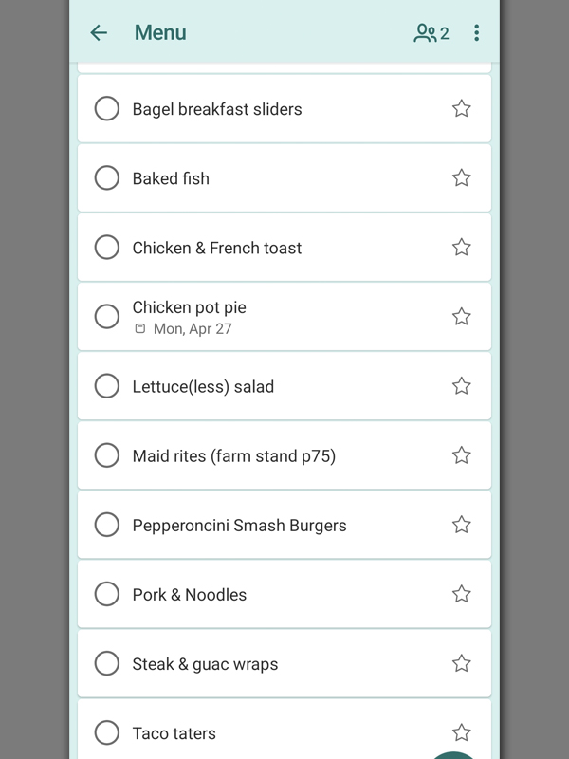Star the Lettuce(less) salad item

coord(461,386)
